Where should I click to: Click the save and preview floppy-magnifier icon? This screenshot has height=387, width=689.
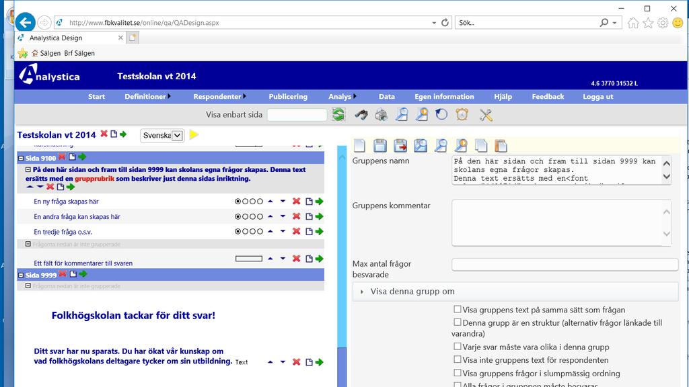421,145
